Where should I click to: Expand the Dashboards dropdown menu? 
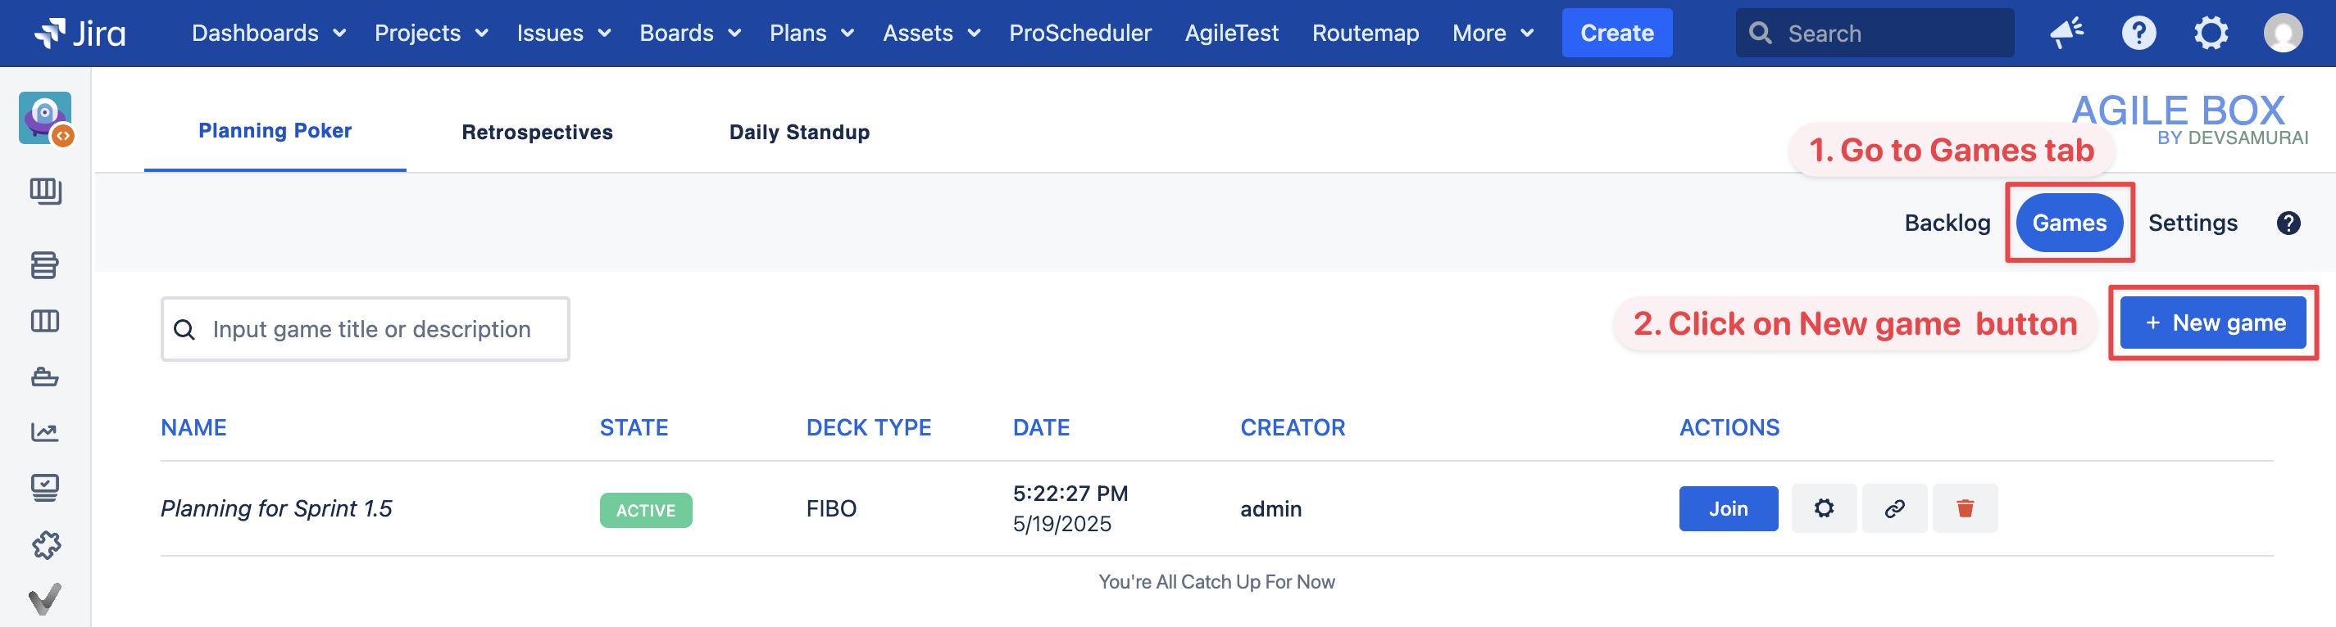(x=268, y=34)
